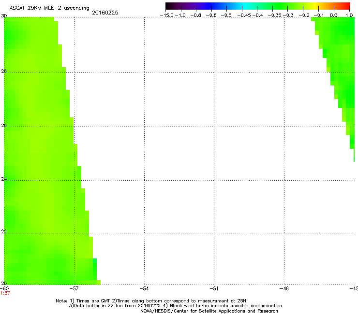Select the -0.45 colorbar label
This screenshot has height=314, width=358.
pyautogui.click(x=244, y=15)
